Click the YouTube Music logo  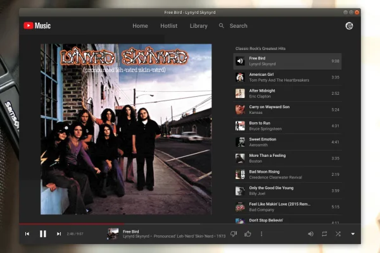(37, 26)
